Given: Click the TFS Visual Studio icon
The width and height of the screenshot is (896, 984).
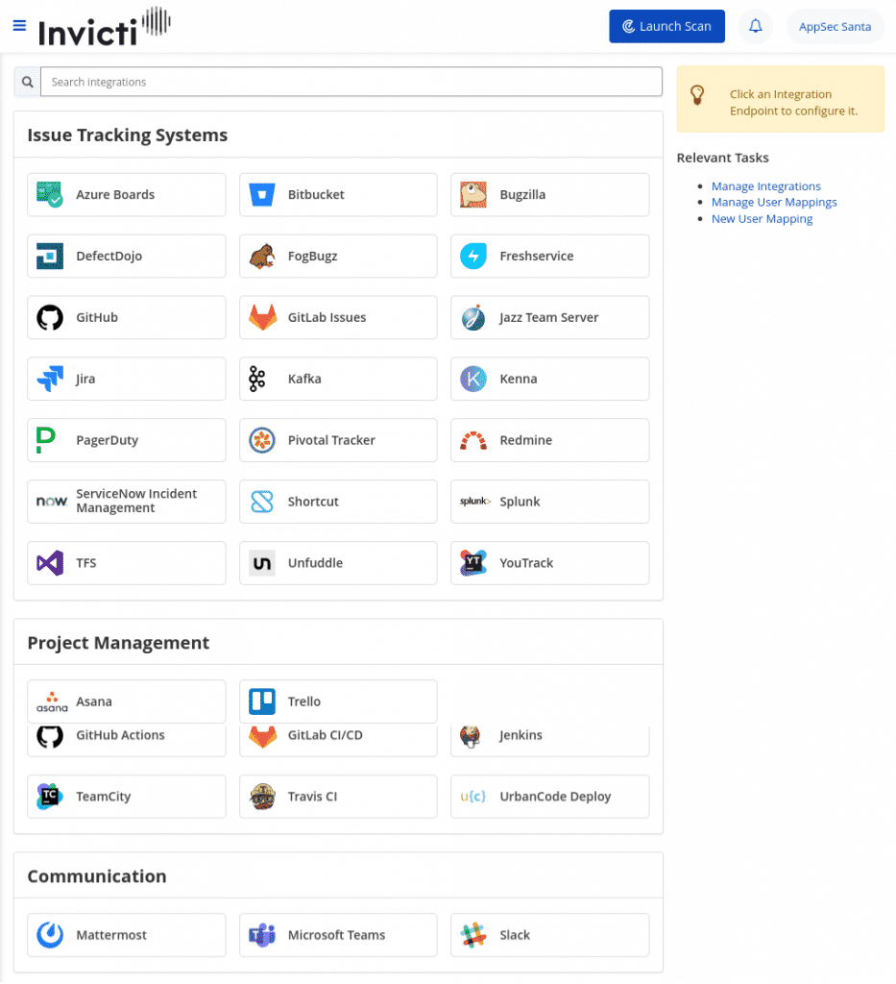Looking at the screenshot, I should coord(50,563).
